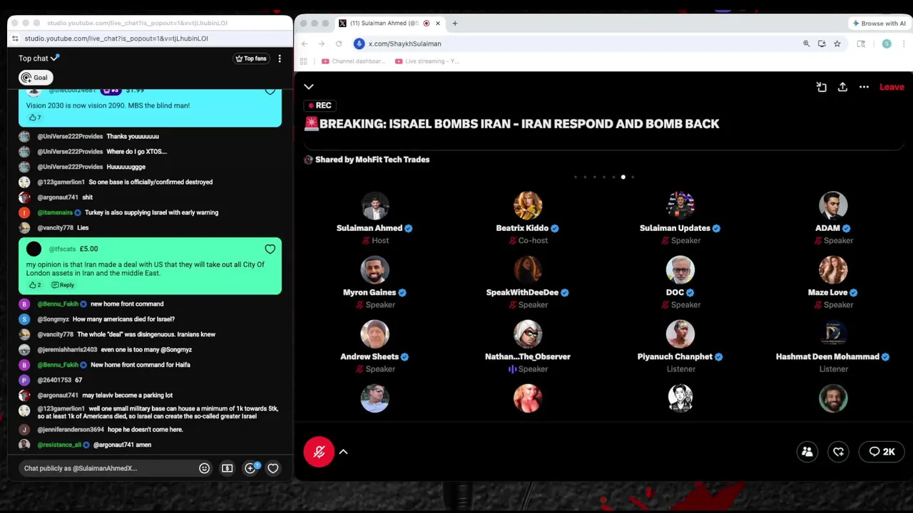Select the active page indicator dot

623,177
